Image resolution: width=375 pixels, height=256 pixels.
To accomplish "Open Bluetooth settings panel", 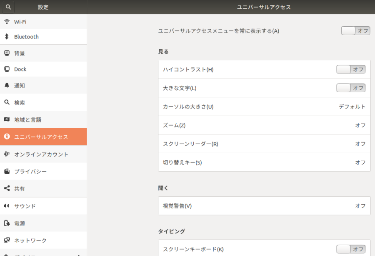I will (43, 37).
